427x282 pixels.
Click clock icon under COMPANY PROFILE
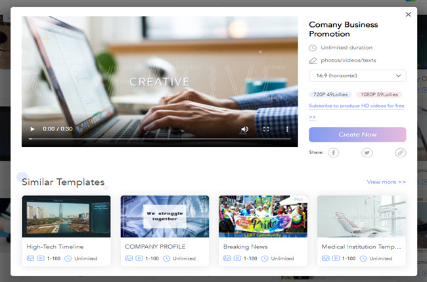(166, 258)
